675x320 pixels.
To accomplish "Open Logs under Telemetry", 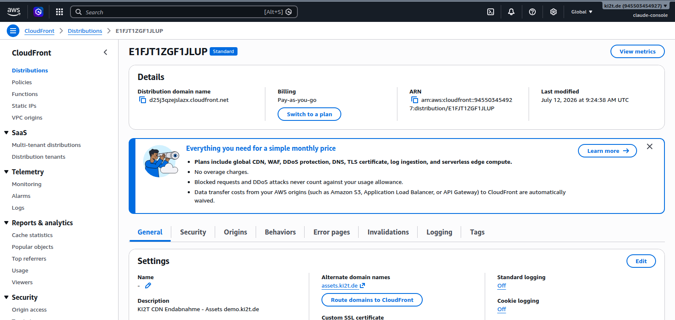I will 18,208.
